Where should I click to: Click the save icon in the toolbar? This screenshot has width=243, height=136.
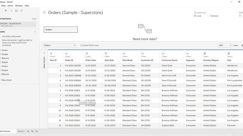pos(16,11)
